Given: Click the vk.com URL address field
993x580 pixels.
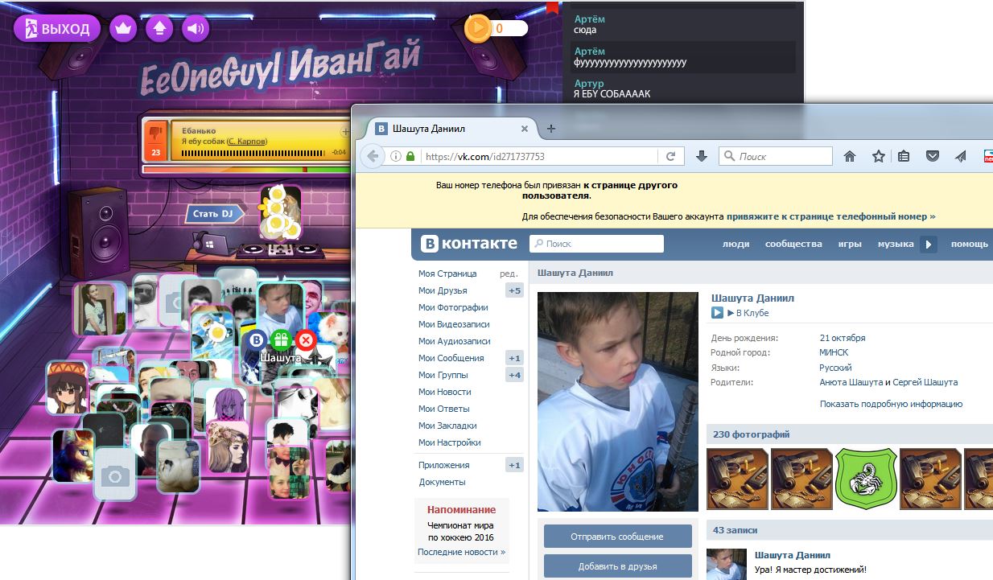Looking at the screenshot, I should [x=539, y=157].
